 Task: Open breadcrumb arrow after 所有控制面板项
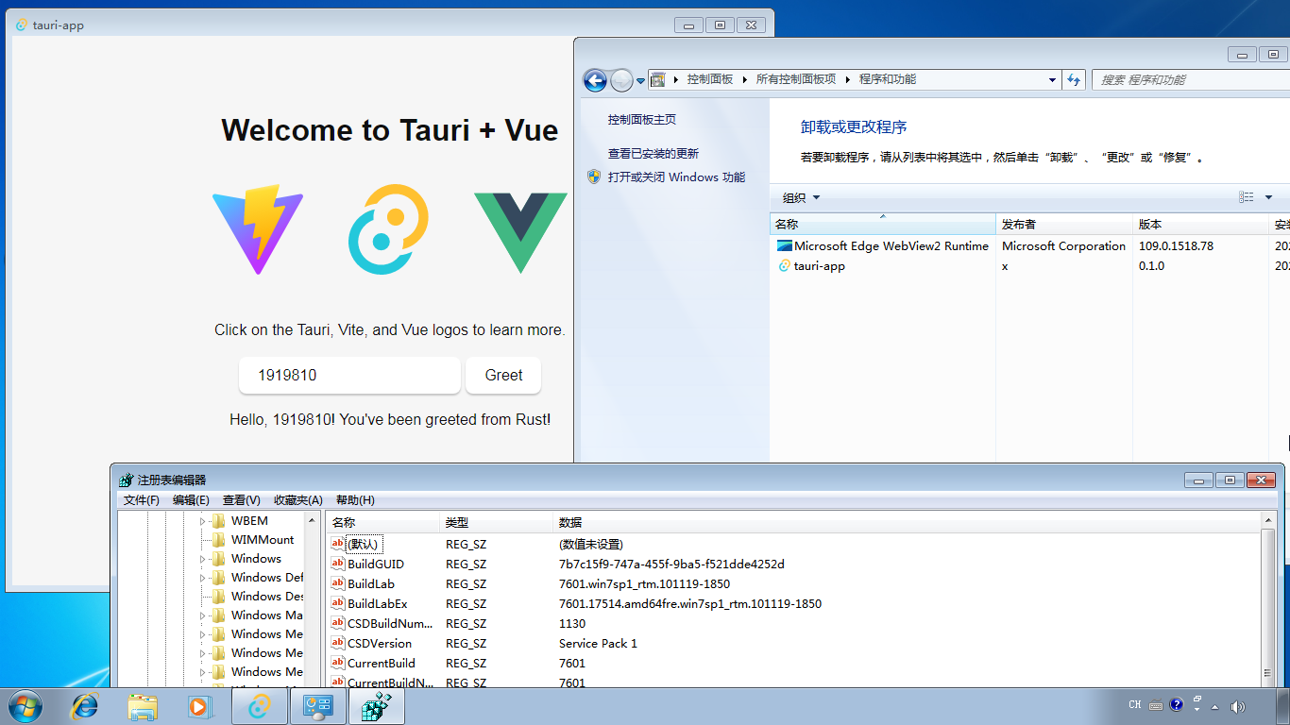pos(848,80)
